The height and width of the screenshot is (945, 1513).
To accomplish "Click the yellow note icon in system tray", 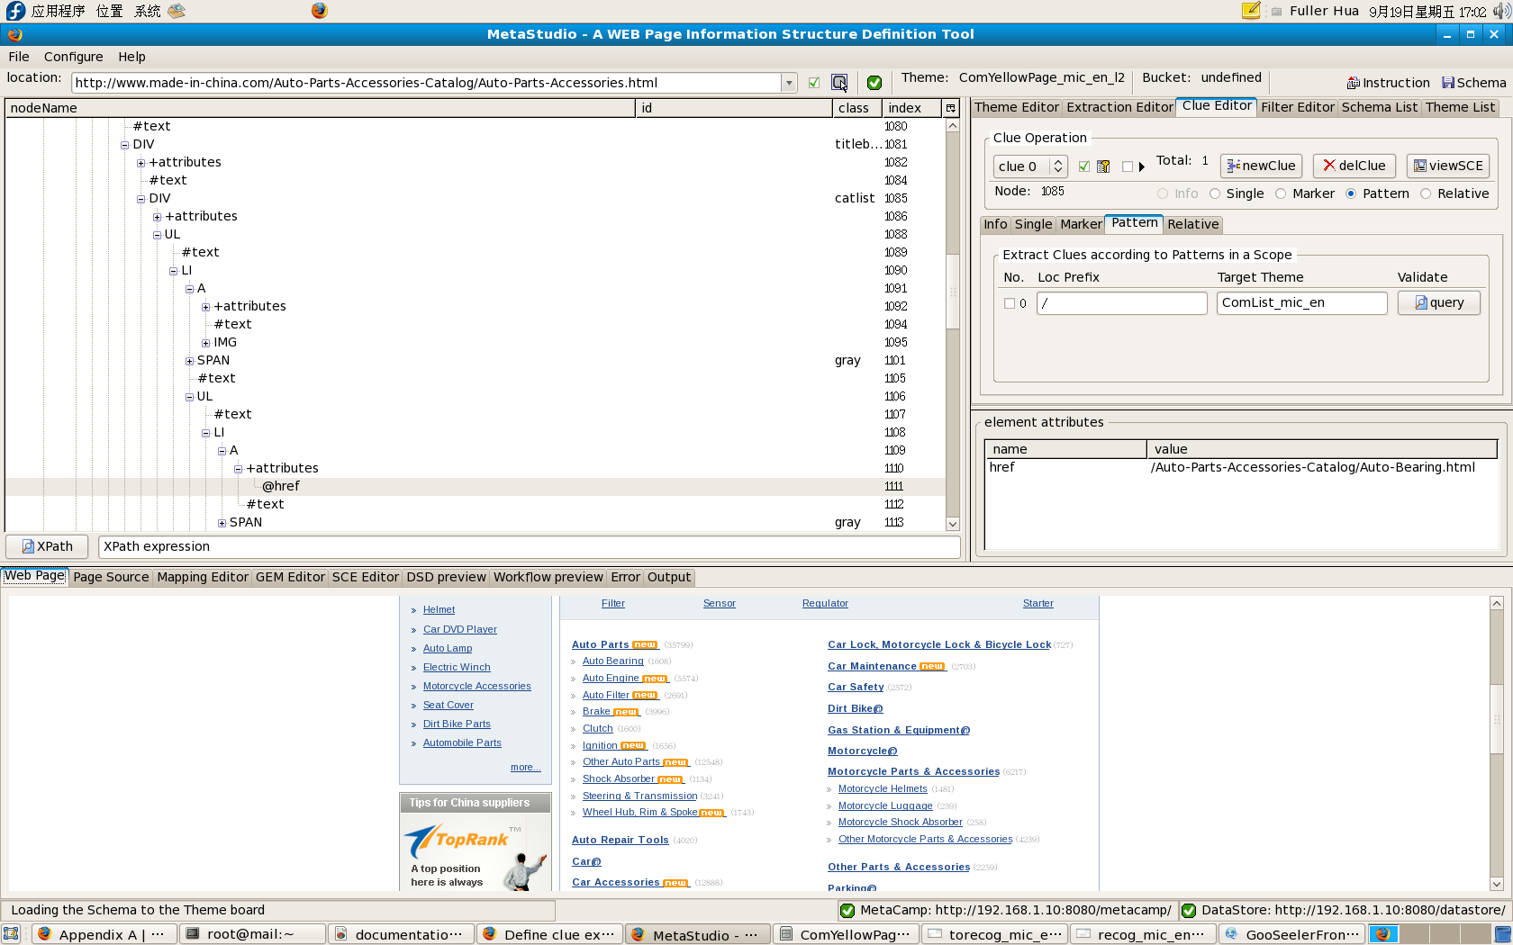I will pos(1251,11).
